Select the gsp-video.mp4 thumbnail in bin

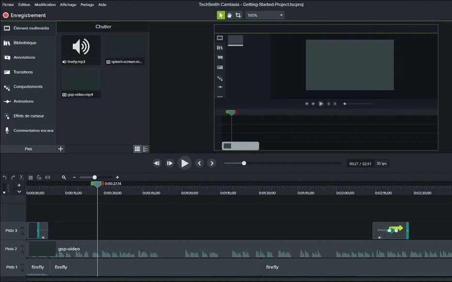coord(81,83)
